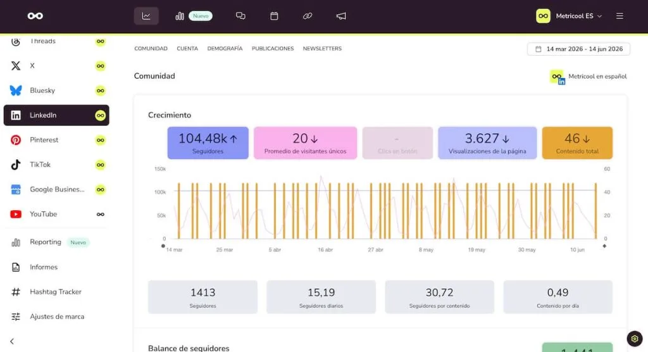Image resolution: width=648 pixels, height=352 pixels.
Task: Open the inbox conversations icon
Action: coord(240,16)
